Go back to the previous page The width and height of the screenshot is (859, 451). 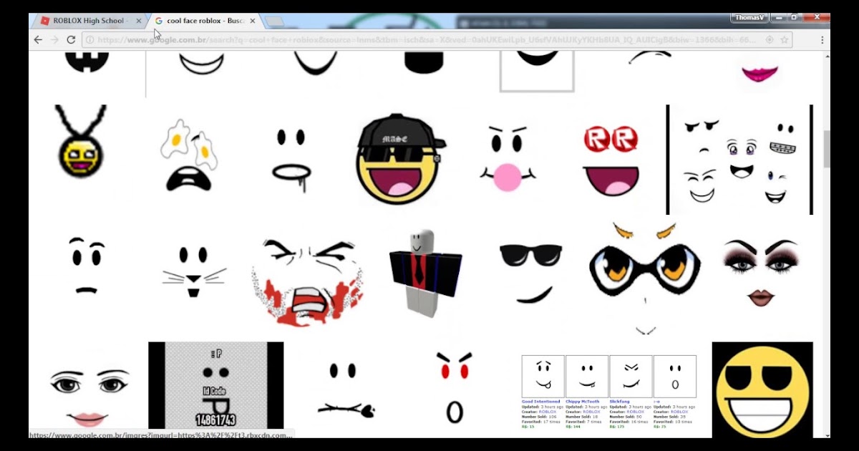[38, 40]
